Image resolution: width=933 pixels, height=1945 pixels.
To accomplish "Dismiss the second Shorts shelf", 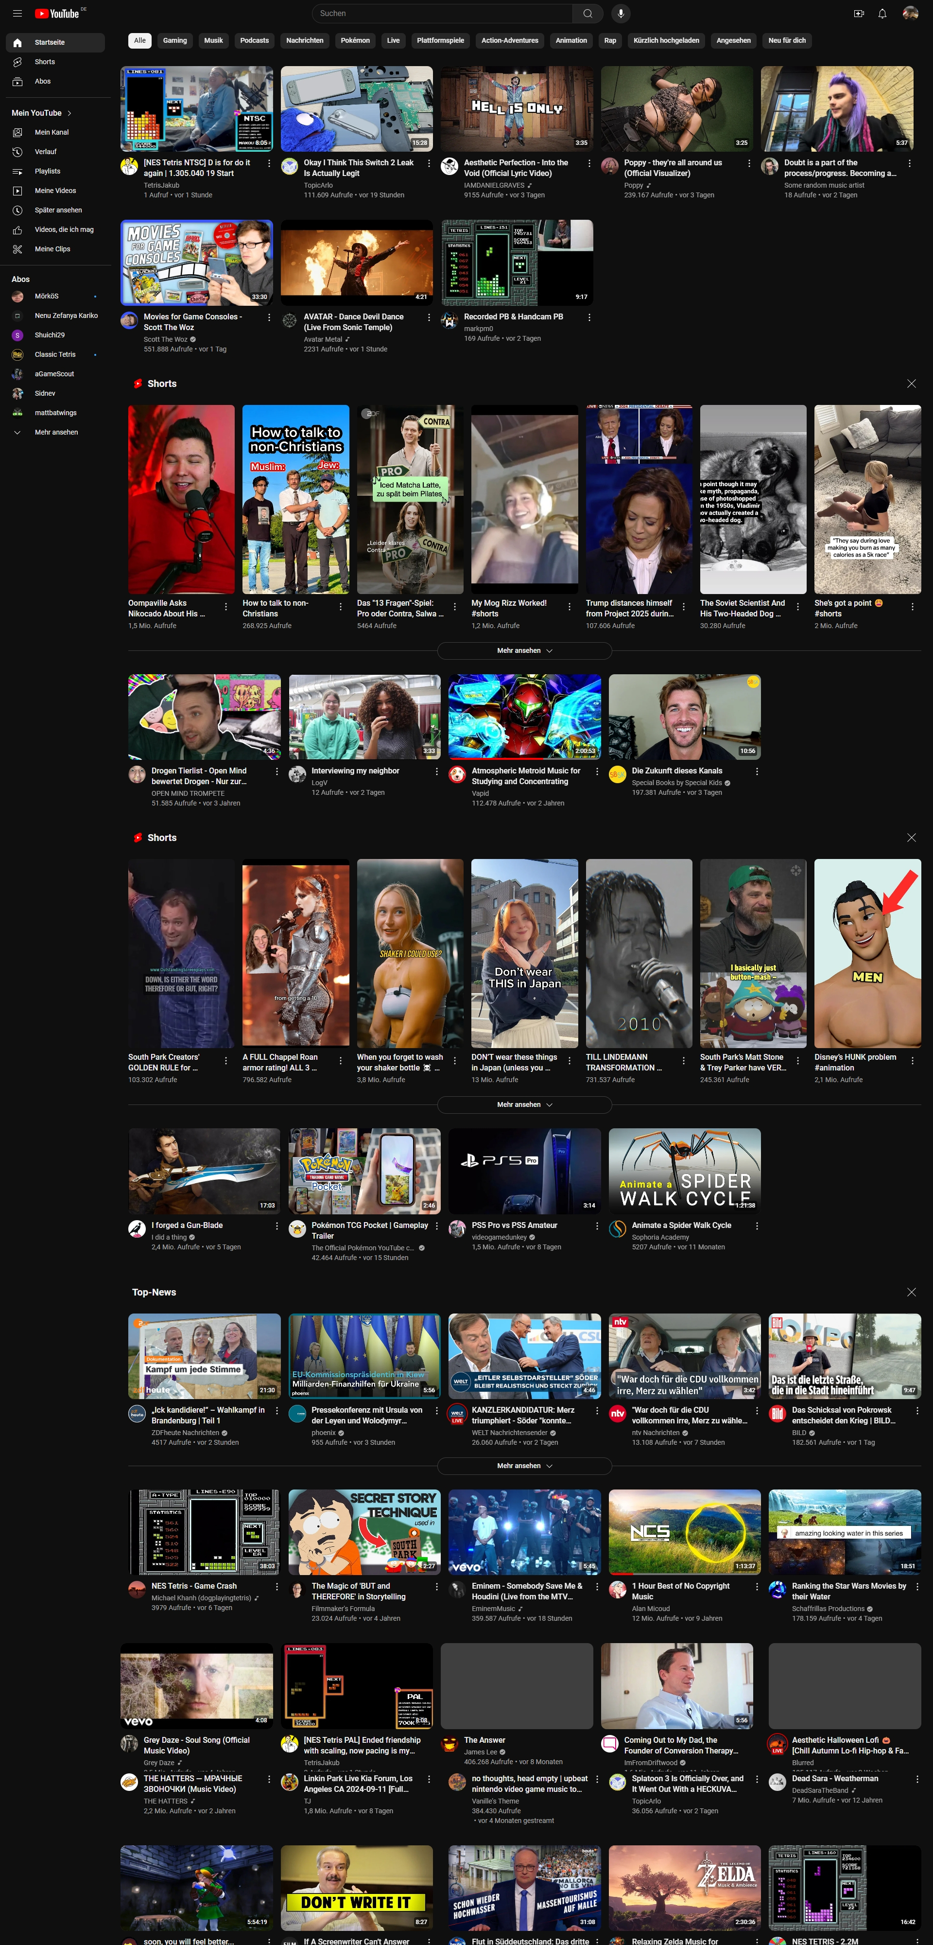I will coord(911,837).
